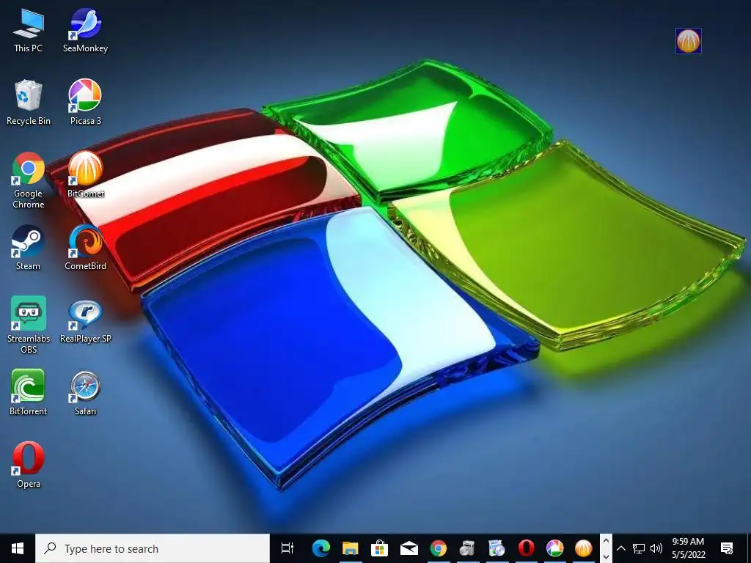Open the clock showing 9:59 AM
Screen dimensions: 751x563
pos(688,548)
